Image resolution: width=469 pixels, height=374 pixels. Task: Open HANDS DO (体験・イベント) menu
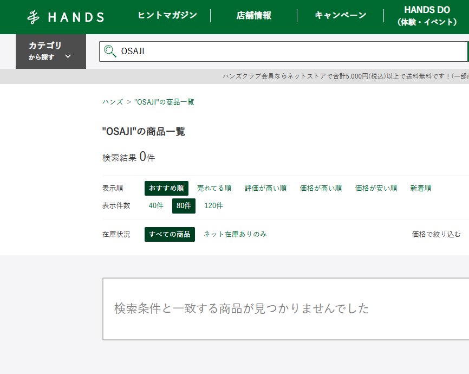pyautogui.click(x=427, y=16)
